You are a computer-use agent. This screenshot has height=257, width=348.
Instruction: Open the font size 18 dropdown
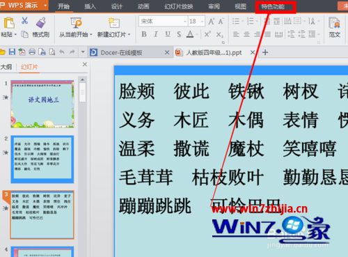pos(203,22)
